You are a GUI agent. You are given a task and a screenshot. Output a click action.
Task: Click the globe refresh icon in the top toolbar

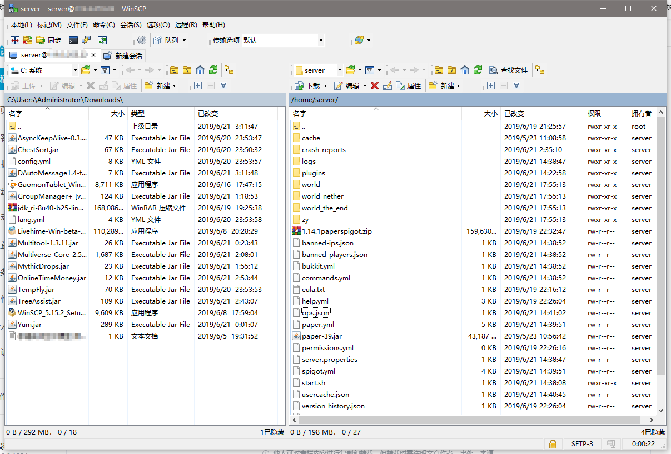[359, 40]
